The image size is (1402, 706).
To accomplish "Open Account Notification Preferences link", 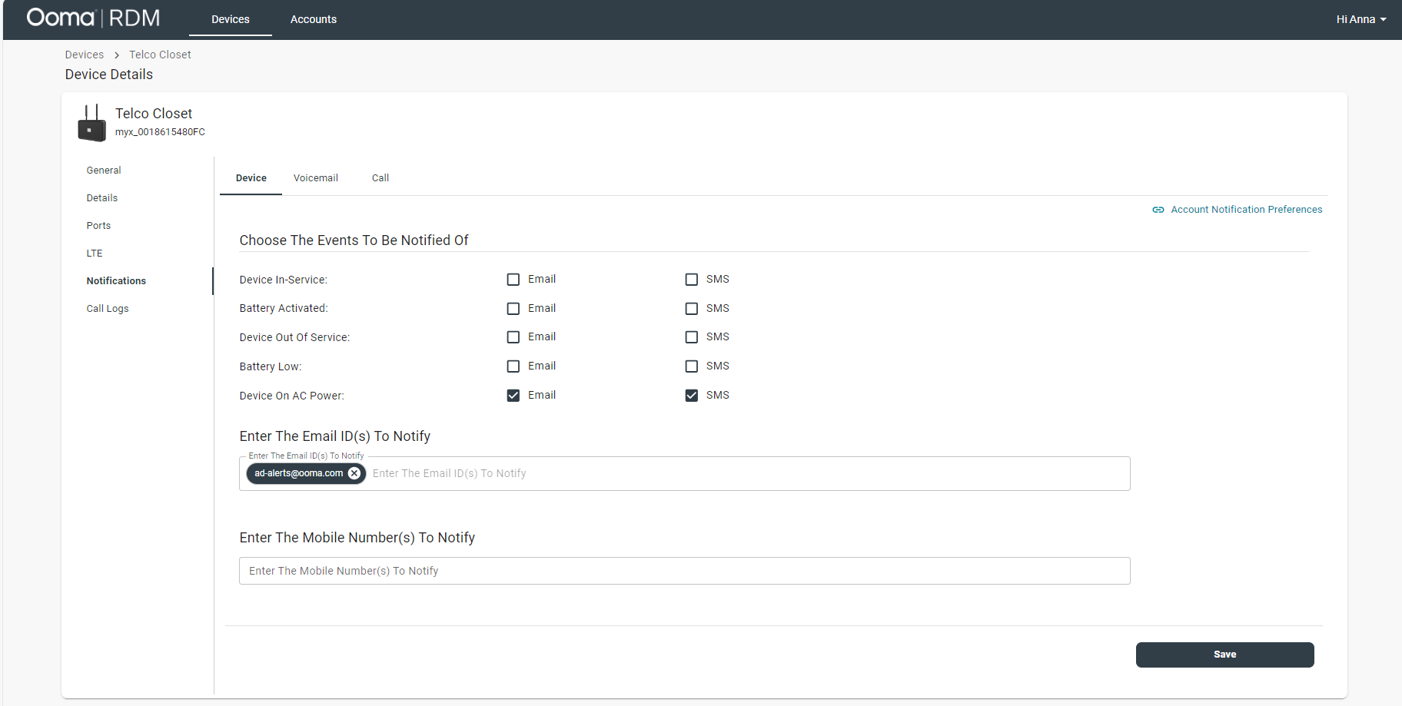I will 1246,210.
